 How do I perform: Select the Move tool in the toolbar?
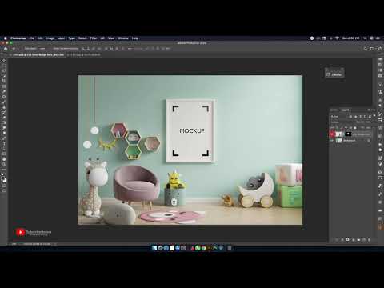[x=4, y=60]
